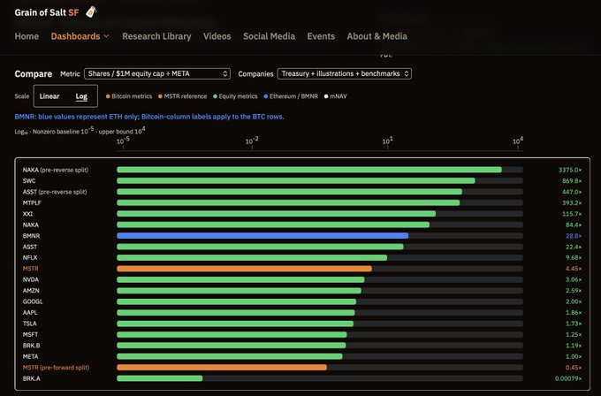
Task: Go to the Home menu item
Action: [27, 36]
